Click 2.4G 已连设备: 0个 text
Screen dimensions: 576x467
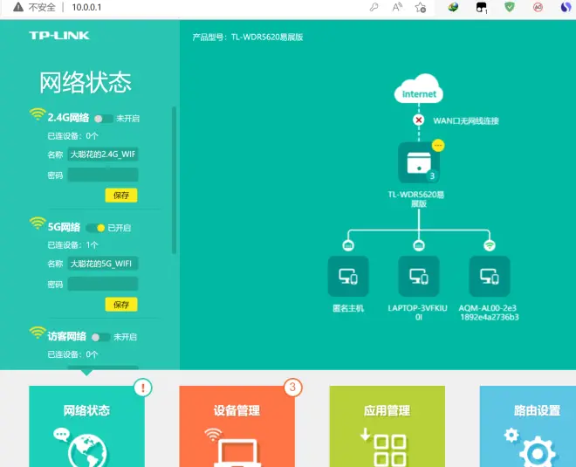point(72,136)
